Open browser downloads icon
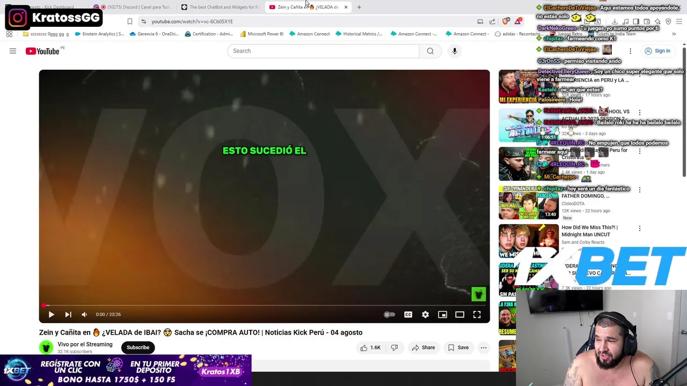 coord(615,21)
